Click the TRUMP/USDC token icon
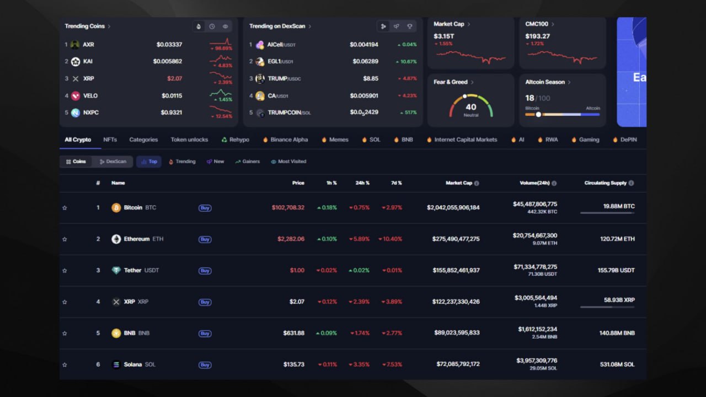706x397 pixels. tap(260, 79)
